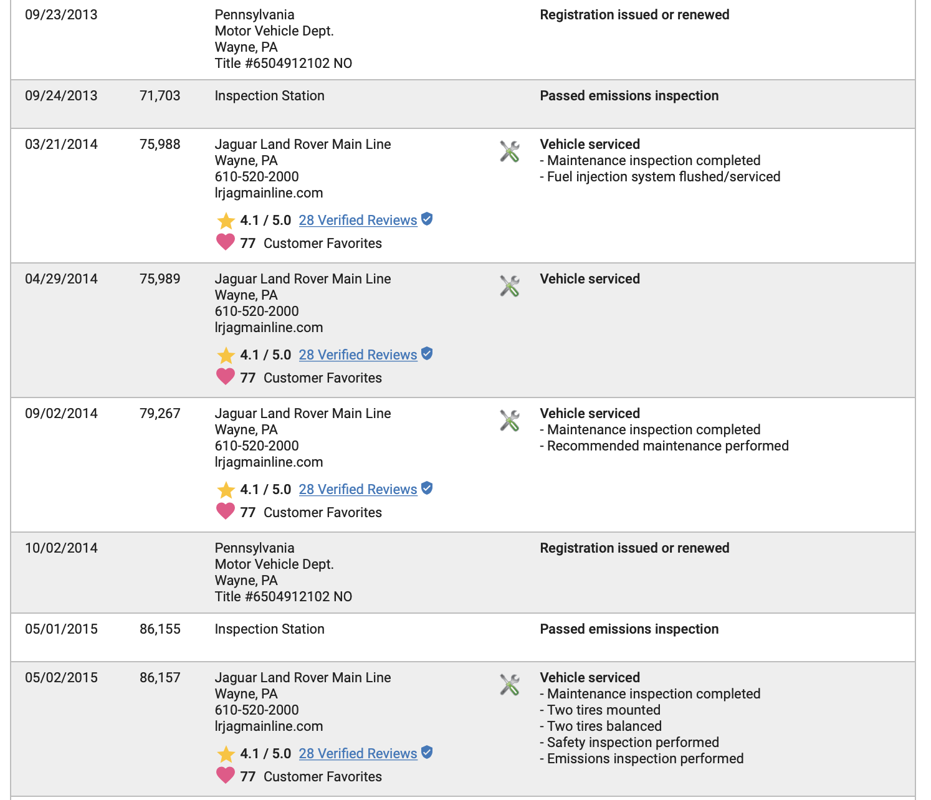The height and width of the screenshot is (800, 931).
Task: Click the 86,155 mileage on 05/01/2015 row
Action: (x=160, y=629)
